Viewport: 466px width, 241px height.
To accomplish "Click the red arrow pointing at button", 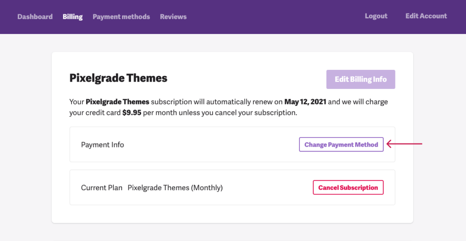I will (404, 144).
